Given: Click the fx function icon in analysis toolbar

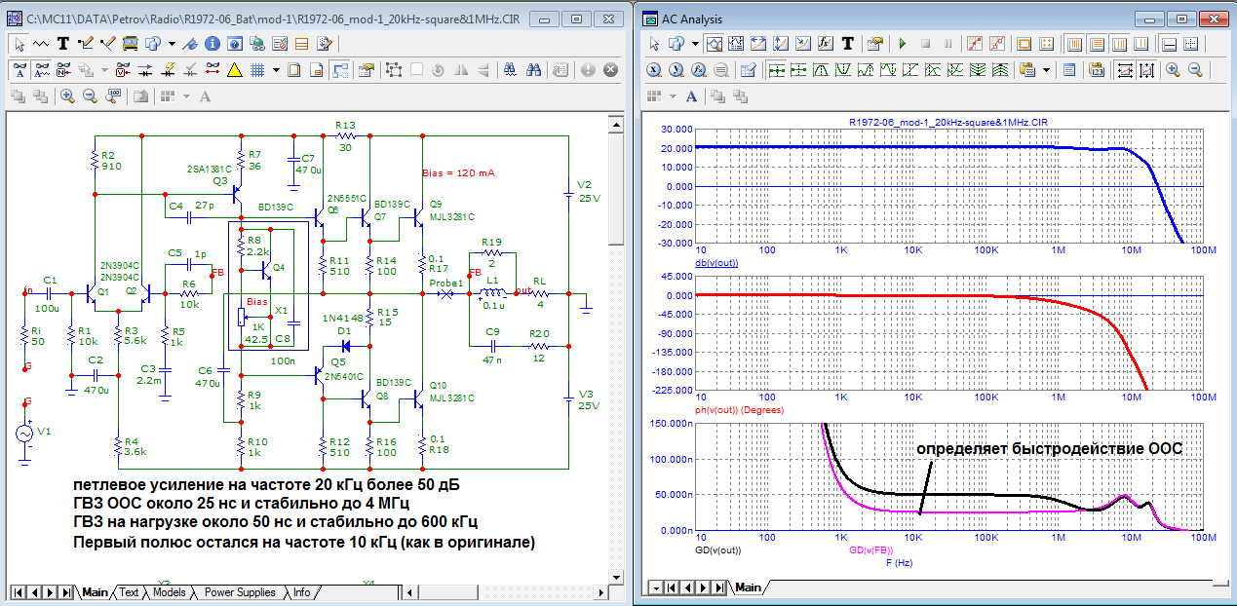Looking at the screenshot, I should [824, 44].
